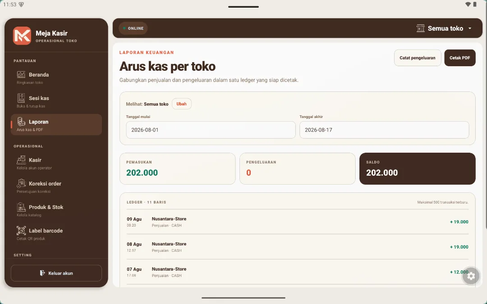
Task: Click the store icon beside Semua toko
Action: pos(421,28)
